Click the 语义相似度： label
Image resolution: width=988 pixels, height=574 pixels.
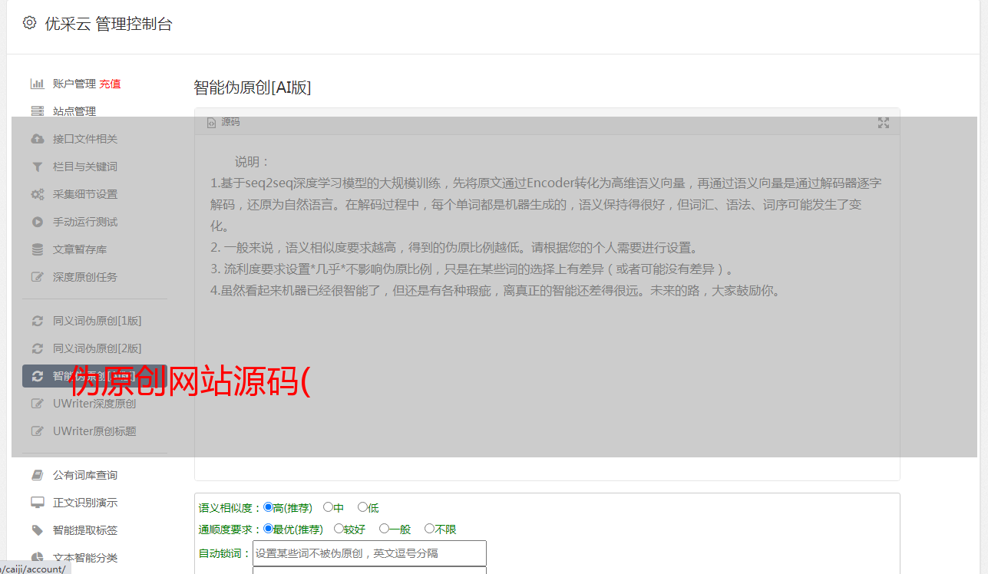pos(230,508)
